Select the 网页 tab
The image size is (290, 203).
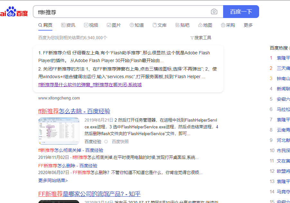[x=45, y=25]
